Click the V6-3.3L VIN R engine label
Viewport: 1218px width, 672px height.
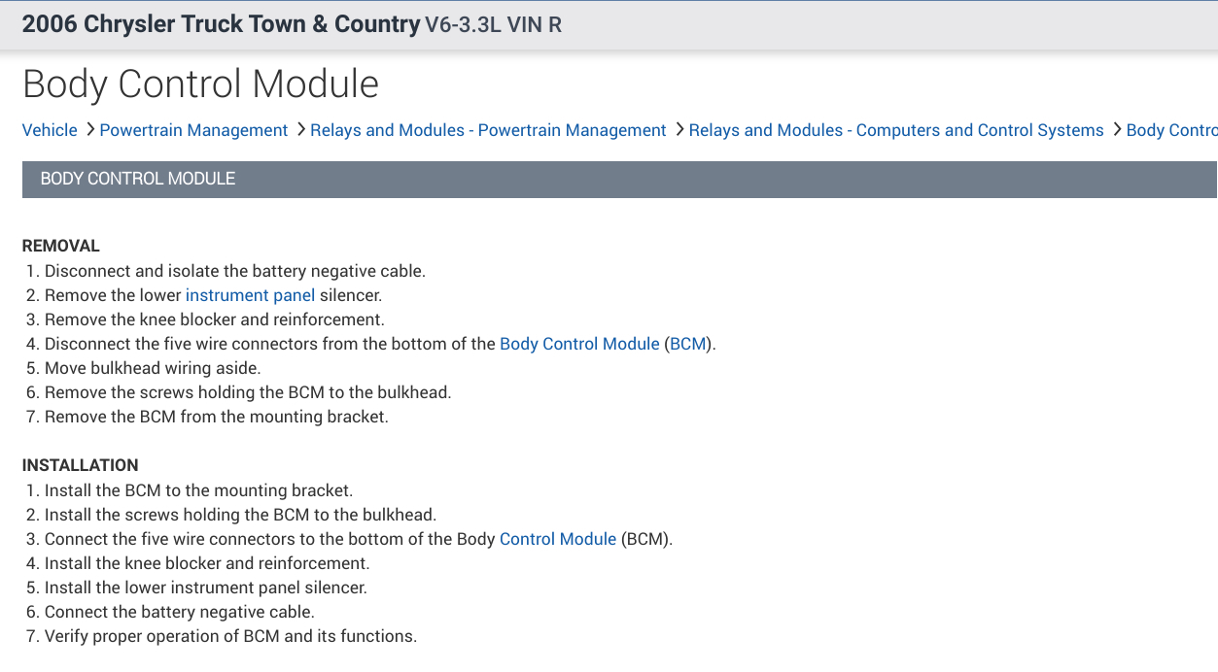pos(494,25)
